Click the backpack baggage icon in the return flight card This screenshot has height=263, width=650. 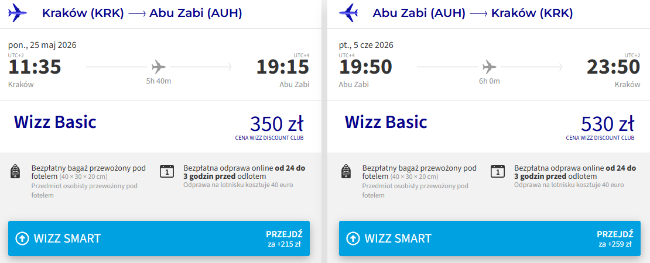pyautogui.click(x=347, y=171)
